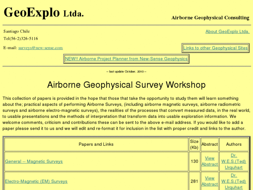Open the About GeoExplo Ltda. link
Screen dimensions: 253x190
coord(228,31)
